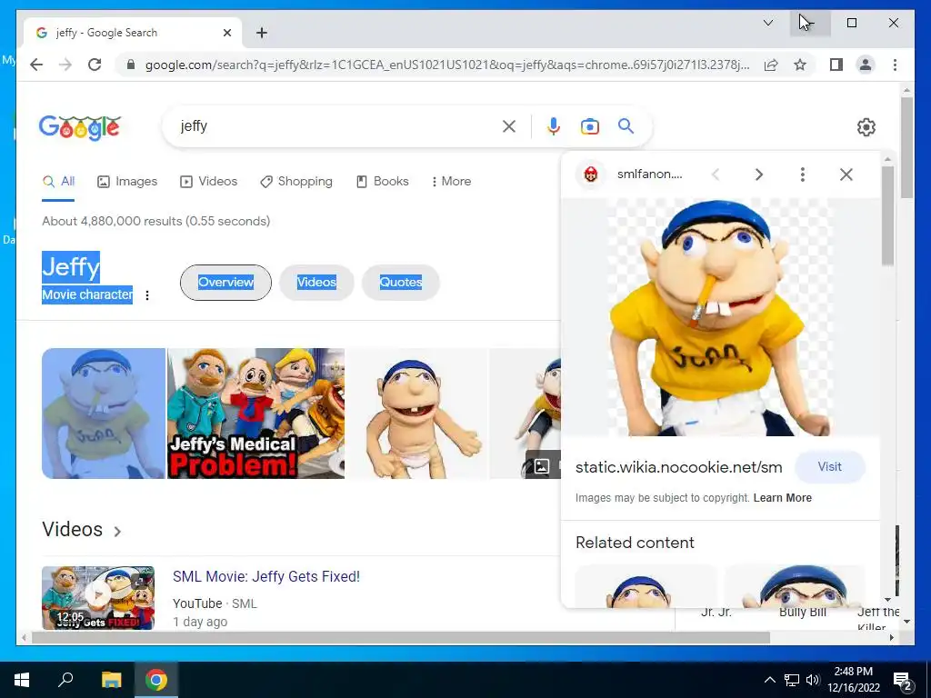Open second Related content thumbnail
The image size is (931, 698).
click(795, 586)
